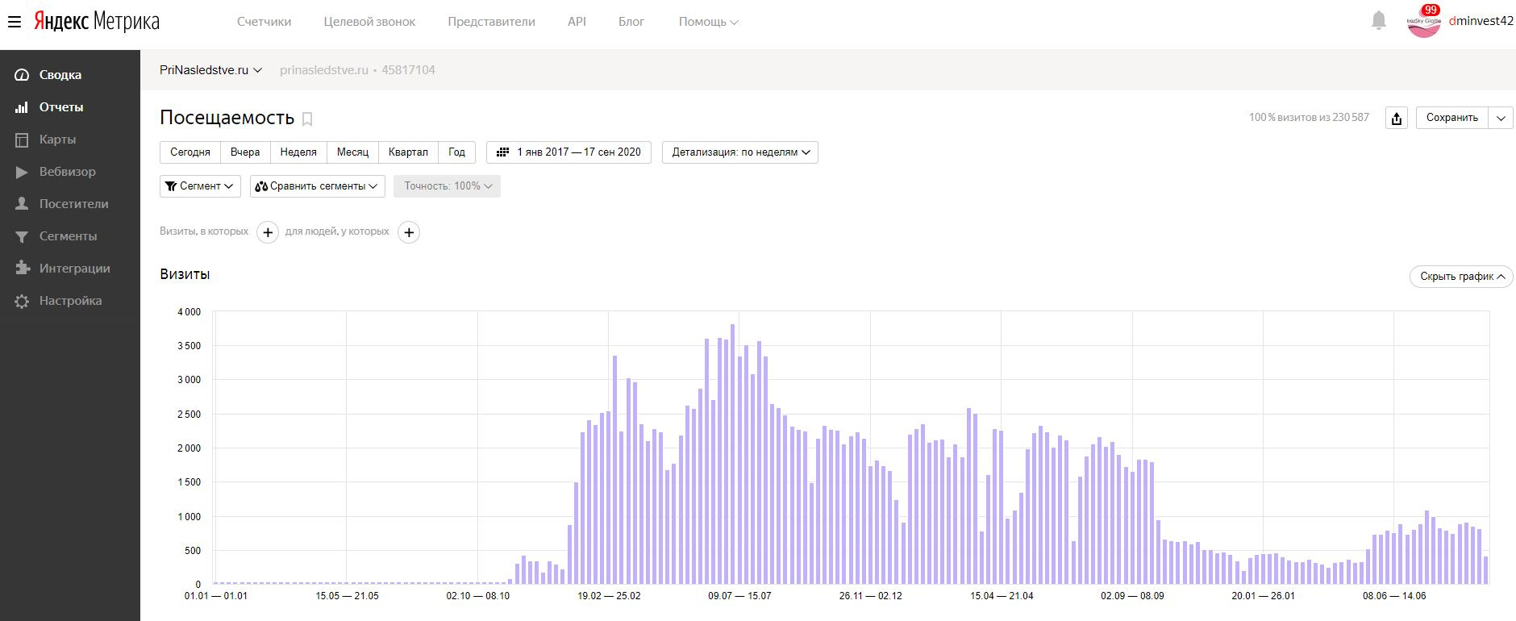Click the Сохранить button
This screenshot has width=1516, height=621.
(1451, 118)
